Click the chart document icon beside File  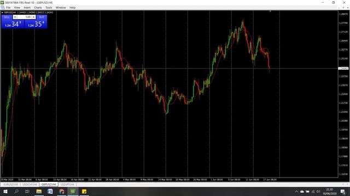(x=3, y=8)
